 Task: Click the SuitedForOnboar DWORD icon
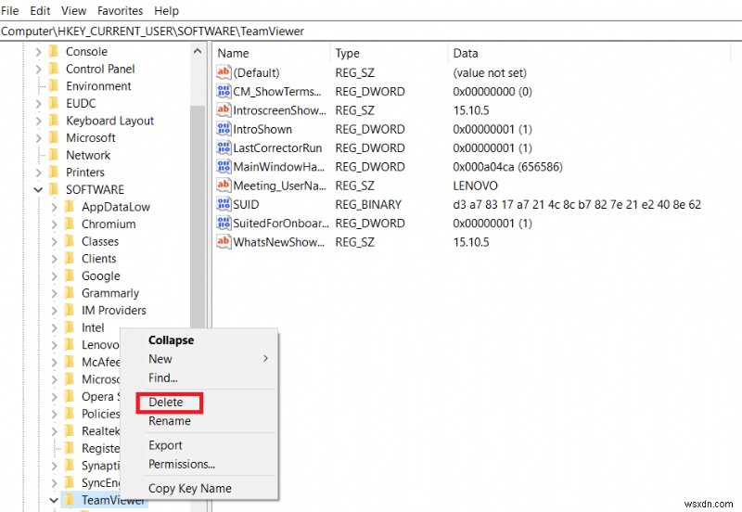[x=224, y=223]
